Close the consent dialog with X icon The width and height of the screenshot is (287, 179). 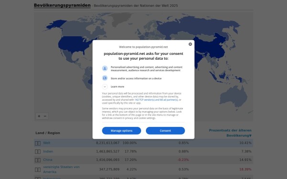point(190,44)
